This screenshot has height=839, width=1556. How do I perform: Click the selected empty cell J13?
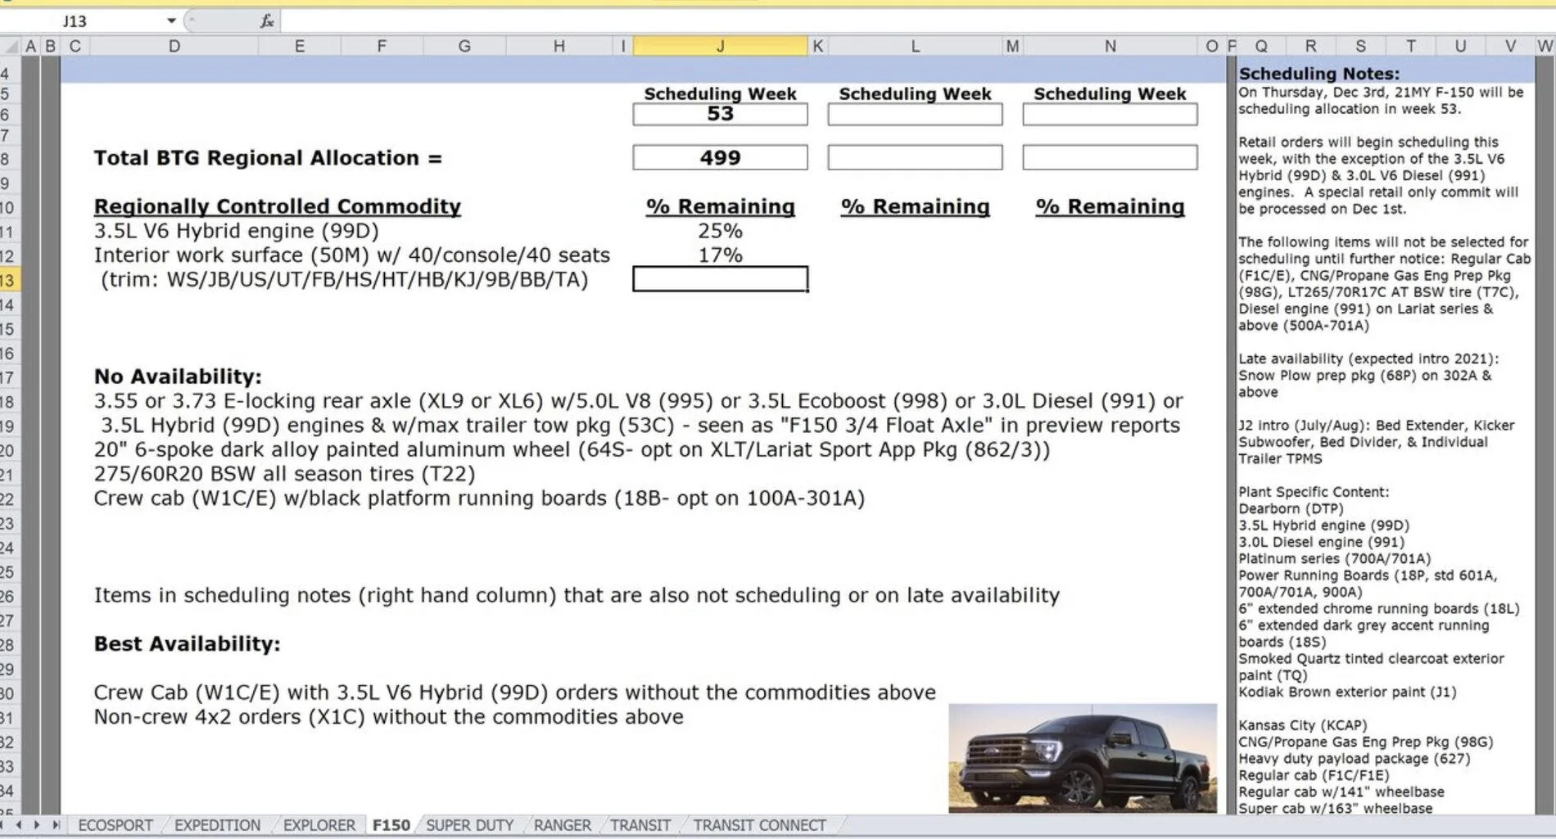coord(720,279)
